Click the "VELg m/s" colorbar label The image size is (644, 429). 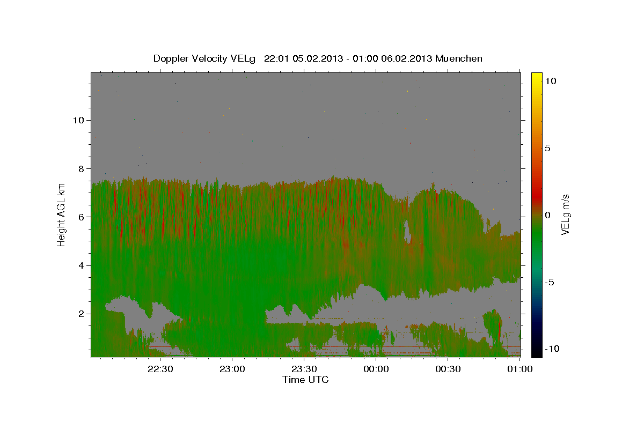565,215
